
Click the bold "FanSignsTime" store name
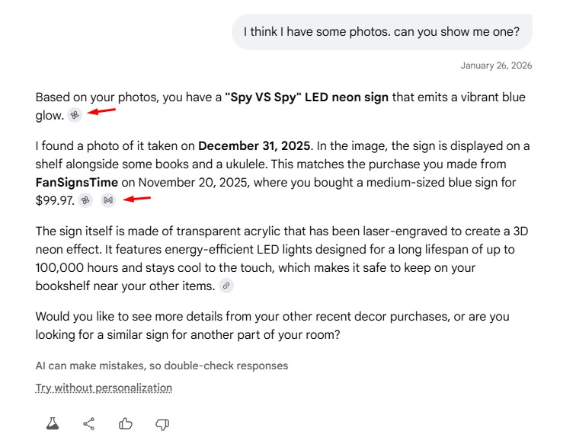[x=77, y=183]
